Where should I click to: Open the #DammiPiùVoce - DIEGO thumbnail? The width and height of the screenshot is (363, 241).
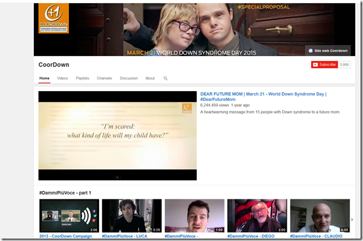(257, 216)
